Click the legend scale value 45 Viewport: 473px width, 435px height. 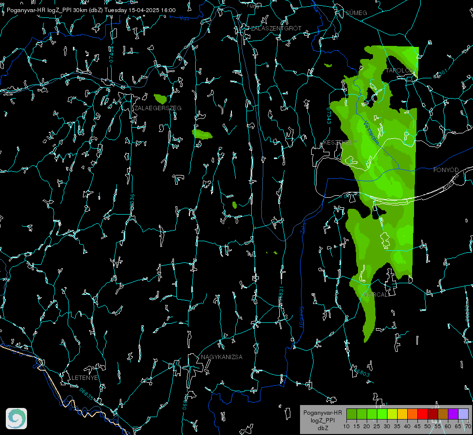tap(417, 426)
